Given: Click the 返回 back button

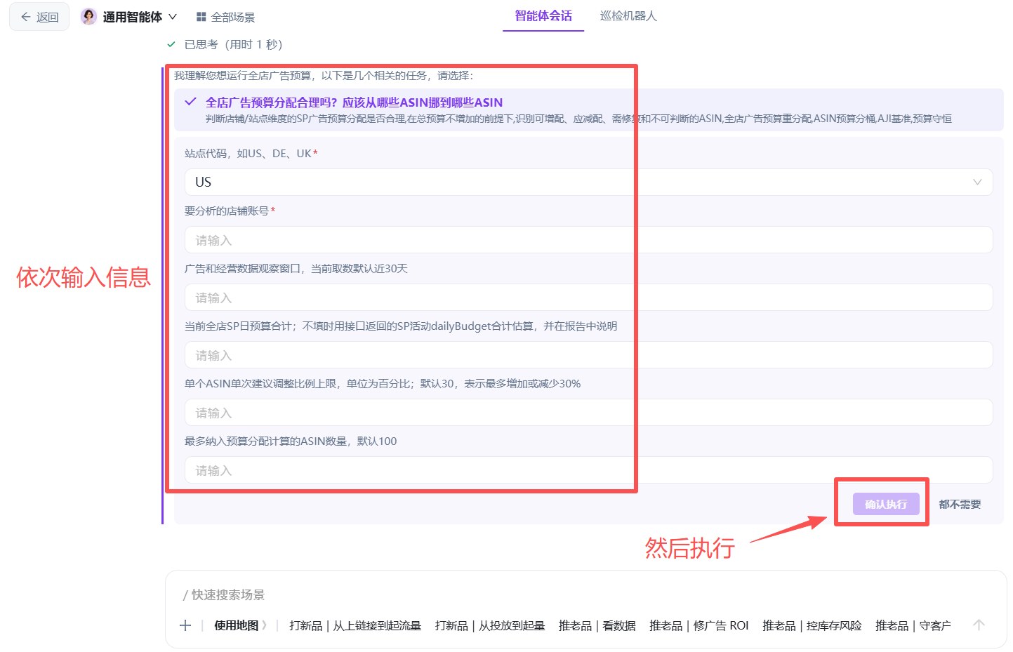Looking at the screenshot, I should (39, 17).
